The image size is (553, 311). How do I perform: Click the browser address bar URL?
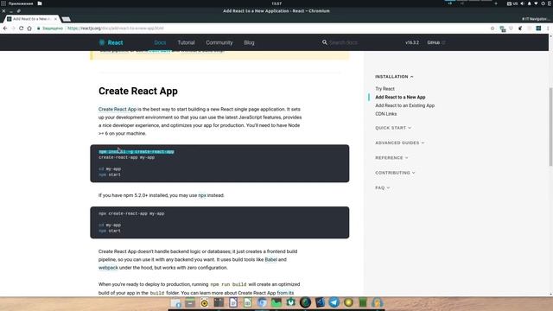pyautogui.click(x=115, y=29)
